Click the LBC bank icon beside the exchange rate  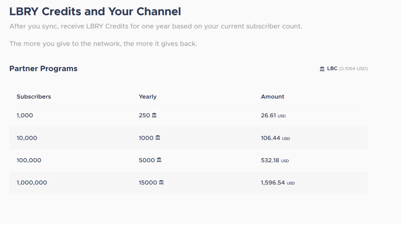[322, 69]
